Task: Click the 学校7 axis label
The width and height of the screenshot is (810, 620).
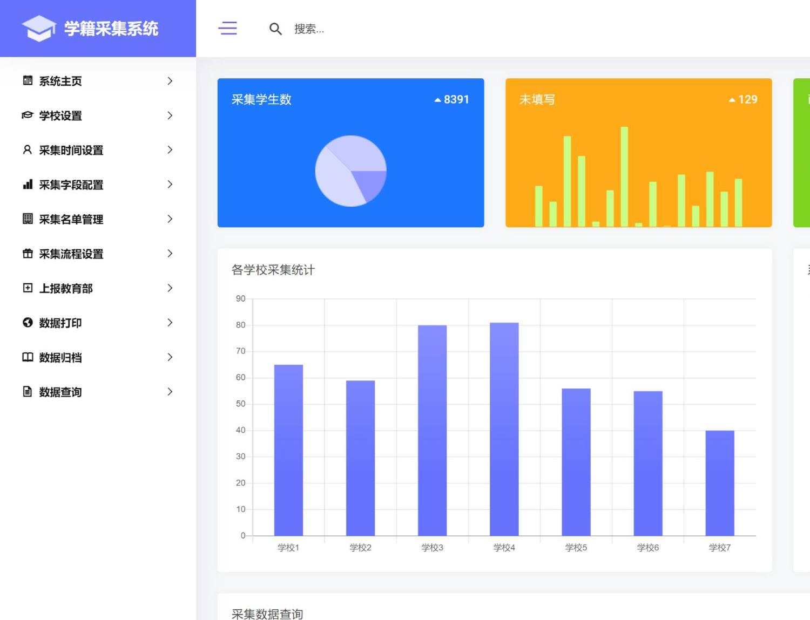Action: (720, 548)
